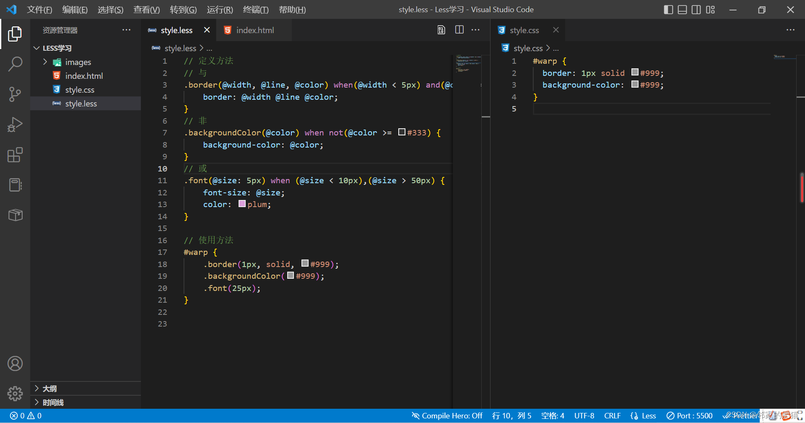Open the notebook-shaped activity bar icon
805x423 pixels.
pyautogui.click(x=15, y=185)
